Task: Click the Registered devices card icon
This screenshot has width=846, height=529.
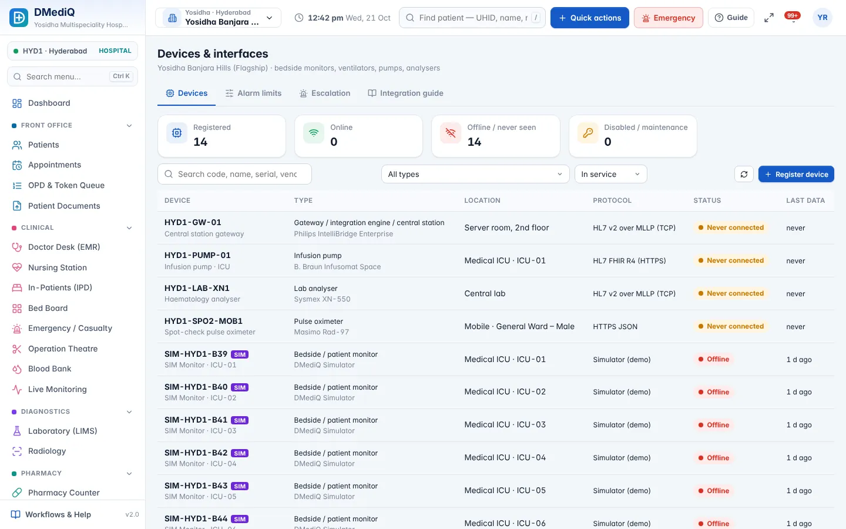Action: coord(177,133)
